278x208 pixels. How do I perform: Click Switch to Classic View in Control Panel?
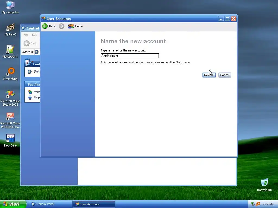(34, 71)
